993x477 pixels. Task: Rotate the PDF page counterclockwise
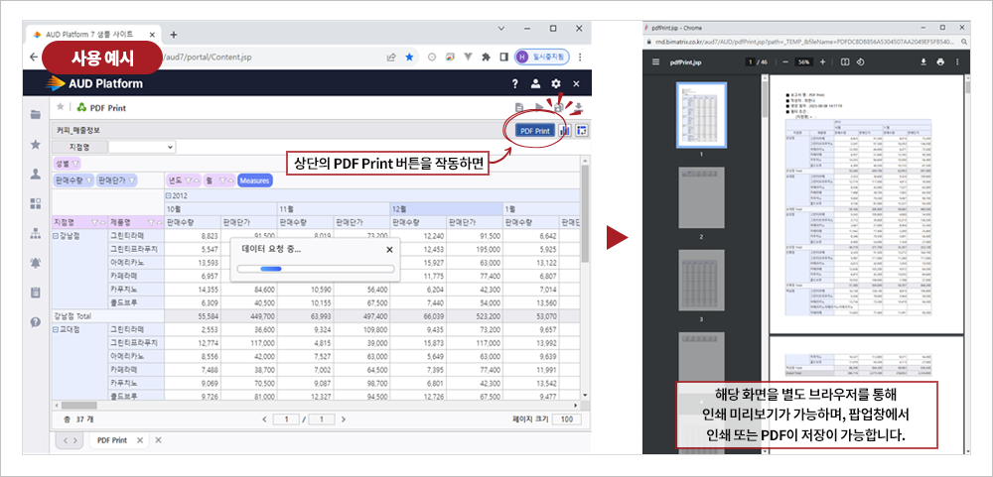pyautogui.click(x=860, y=62)
